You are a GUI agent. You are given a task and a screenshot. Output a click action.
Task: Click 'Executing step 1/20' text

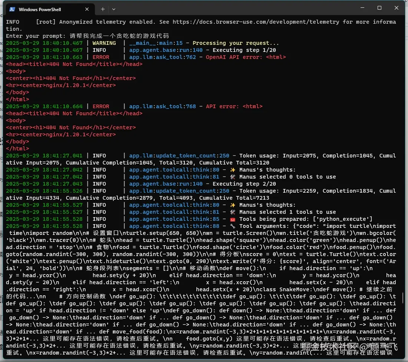pos(244,50)
